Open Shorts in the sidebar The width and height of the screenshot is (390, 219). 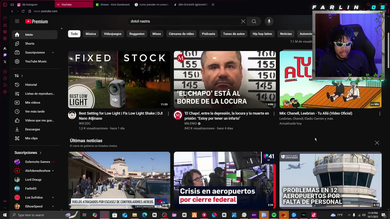pyautogui.click(x=34, y=43)
